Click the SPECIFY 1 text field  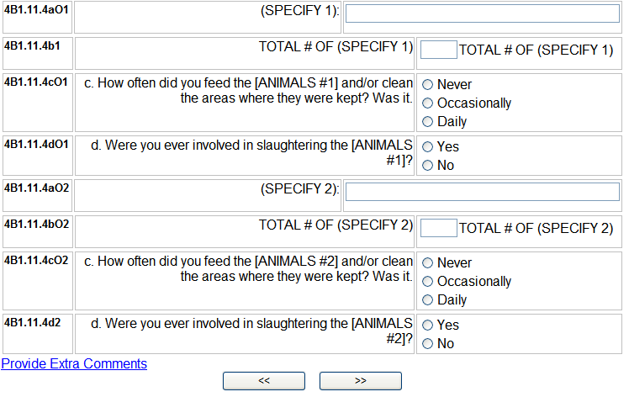[x=482, y=13]
